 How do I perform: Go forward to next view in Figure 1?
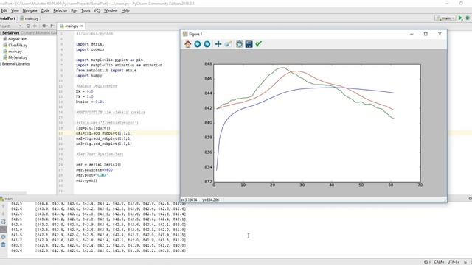[207, 44]
